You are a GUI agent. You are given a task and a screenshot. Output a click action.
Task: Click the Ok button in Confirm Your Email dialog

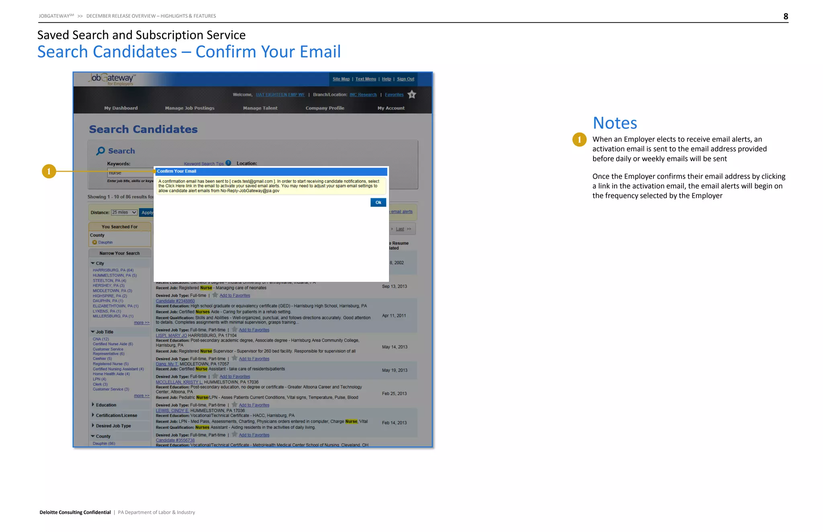[378, 203]
